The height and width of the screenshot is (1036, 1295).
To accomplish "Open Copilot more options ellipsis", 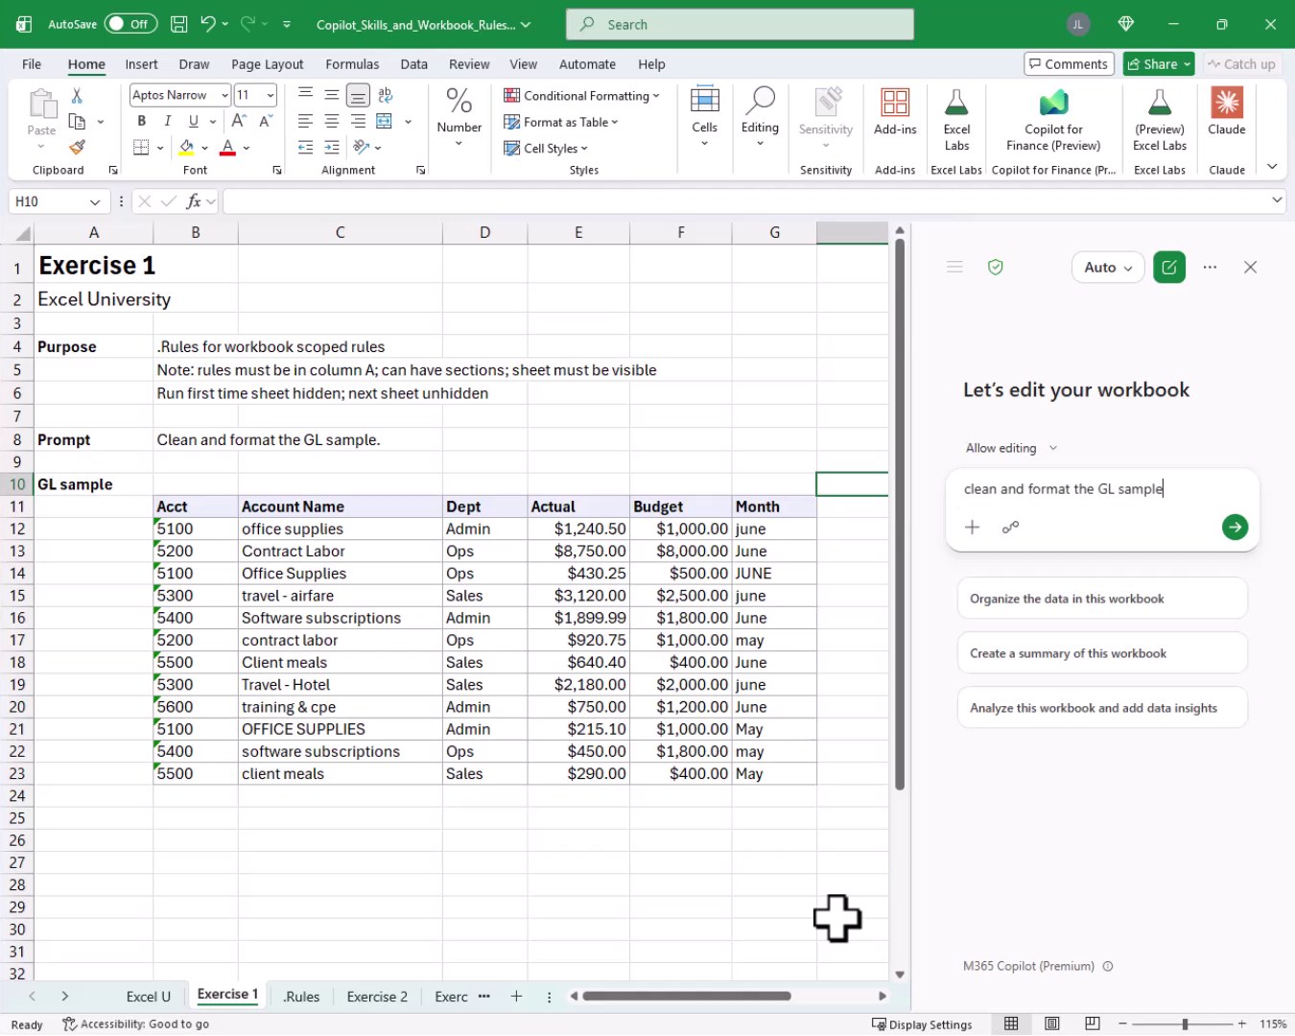I will [1211, 268].
